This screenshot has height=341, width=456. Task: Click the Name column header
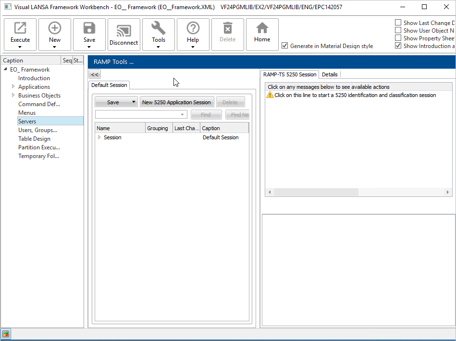click(120, 128)
